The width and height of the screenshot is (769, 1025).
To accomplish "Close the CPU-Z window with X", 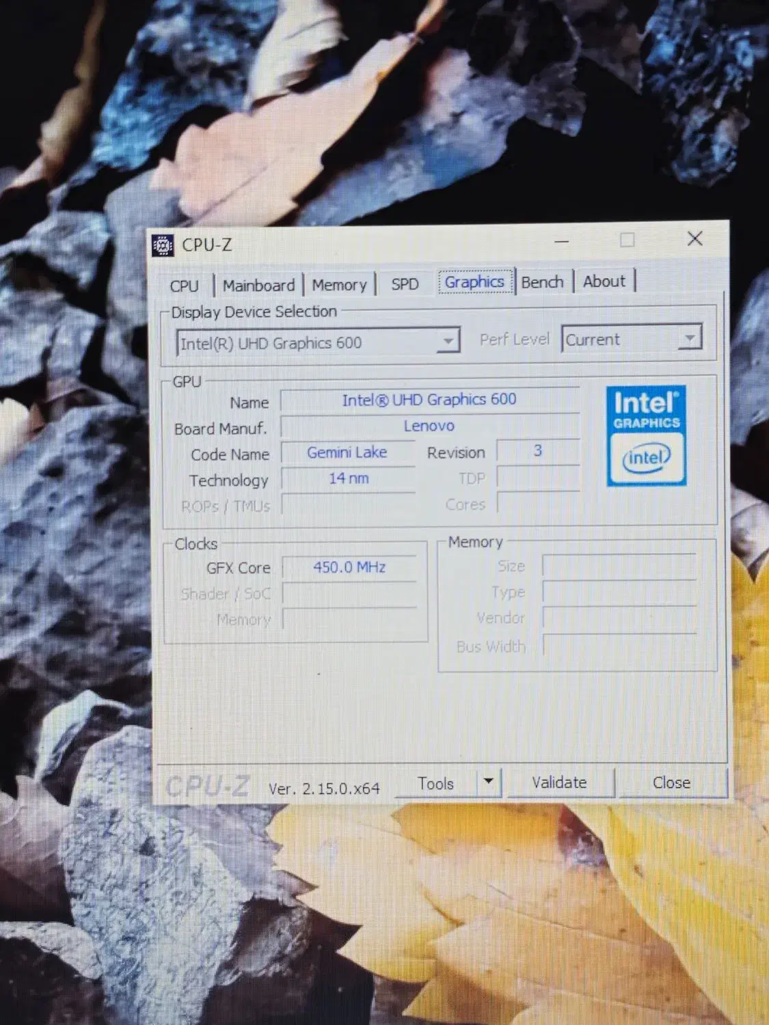I will click(x=694, y=238).
